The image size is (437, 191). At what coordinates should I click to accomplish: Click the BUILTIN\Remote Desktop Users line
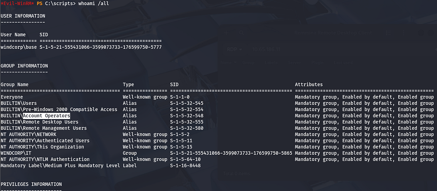pos(39,122)
